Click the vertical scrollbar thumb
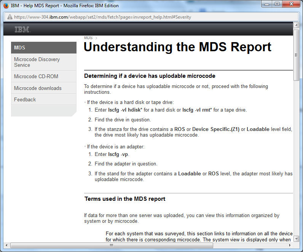The height and width of the screenshot is (252, 303). click(x=296, y=55)
